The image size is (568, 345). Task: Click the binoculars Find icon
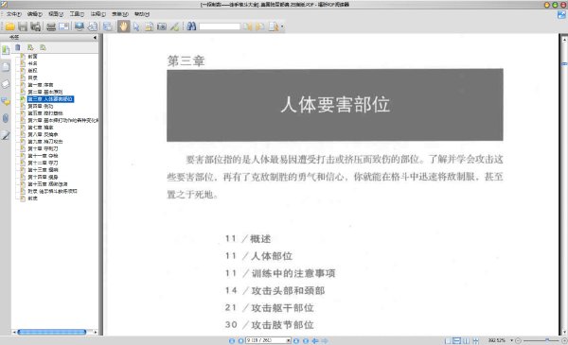pos(191,26)
